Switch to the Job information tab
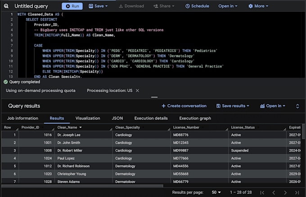 (22, 118)
